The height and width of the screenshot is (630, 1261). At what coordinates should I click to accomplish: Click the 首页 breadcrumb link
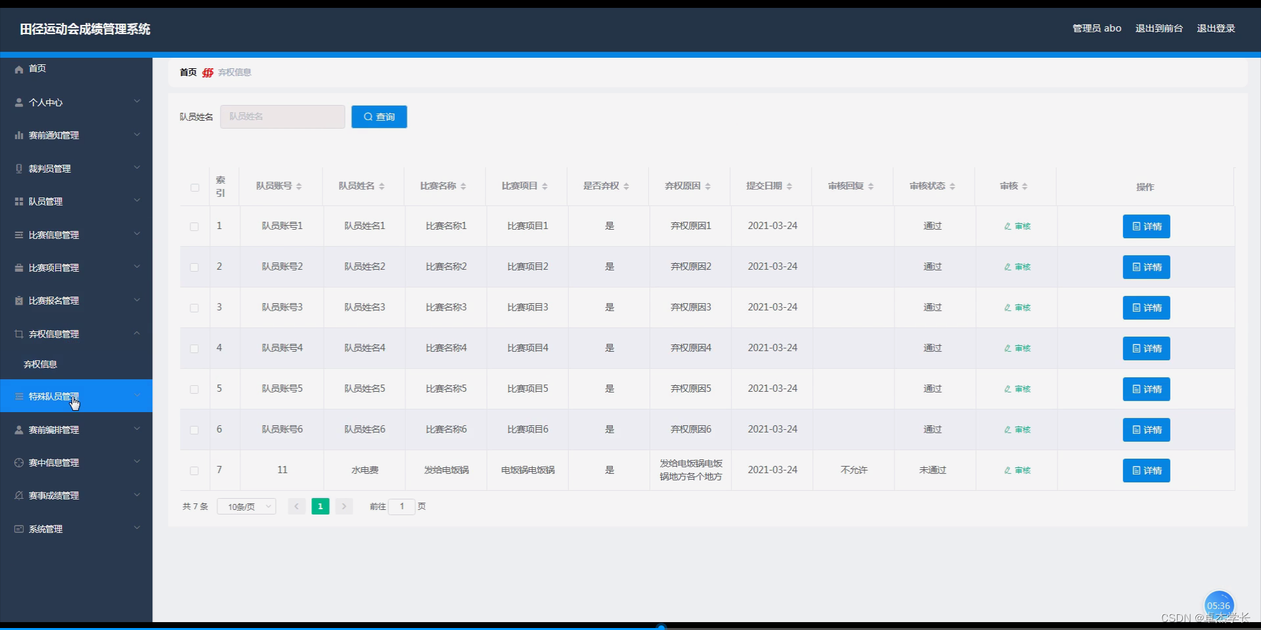(x=188, y=72)
